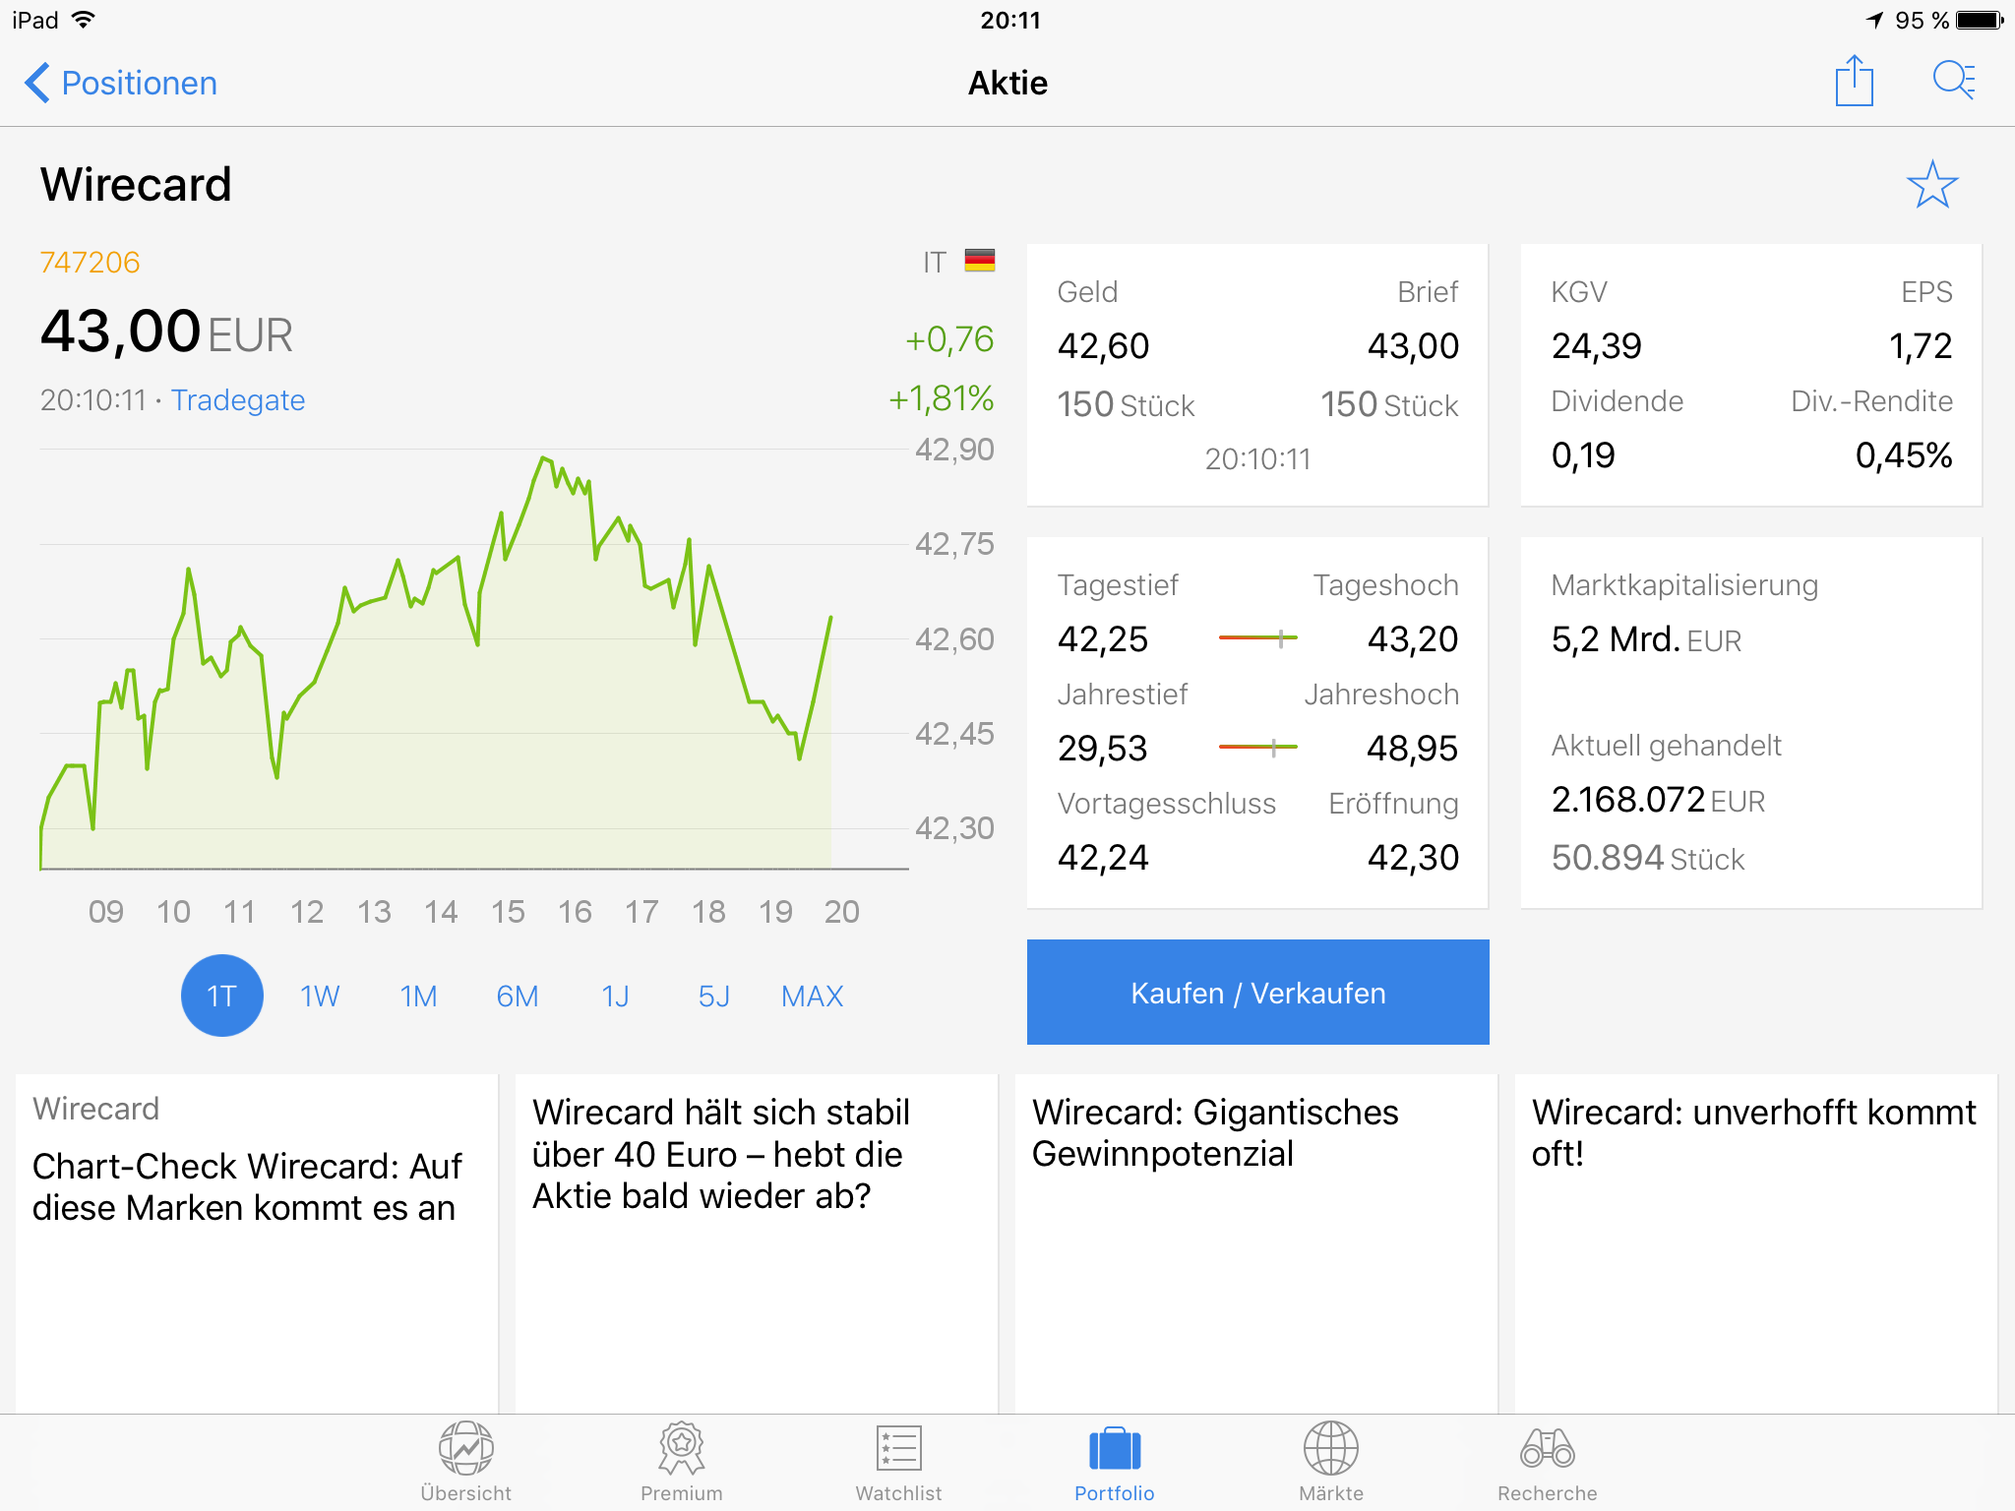
Task: Tap the Kaufen / Verkaufen button
Action: point(1257,992)
